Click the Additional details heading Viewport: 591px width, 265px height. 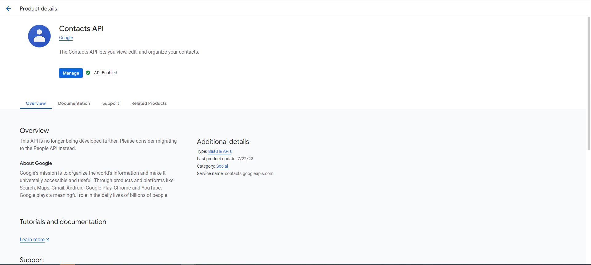click(223, 142)
